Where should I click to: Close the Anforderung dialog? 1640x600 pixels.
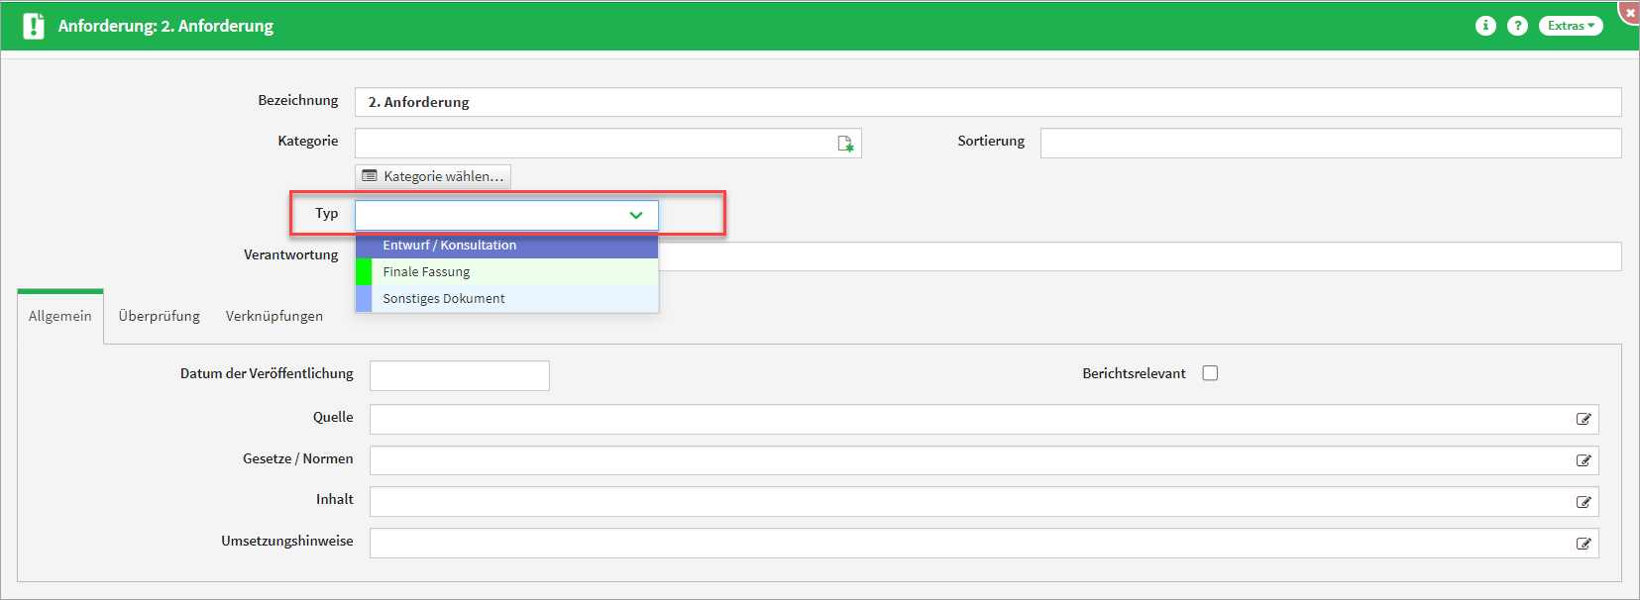click(1630, 12)
